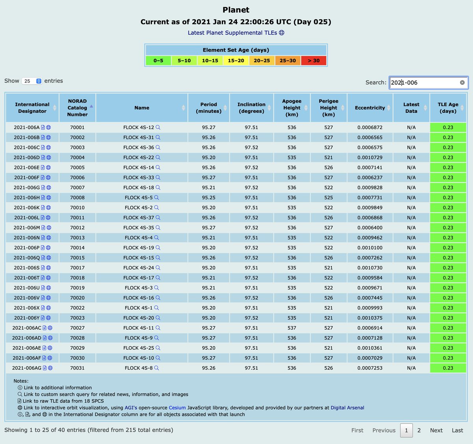The image size is (473, 444).
Task: Click the magnifier next to FLOCK 4S-33
Action: [x=158, y=177]
